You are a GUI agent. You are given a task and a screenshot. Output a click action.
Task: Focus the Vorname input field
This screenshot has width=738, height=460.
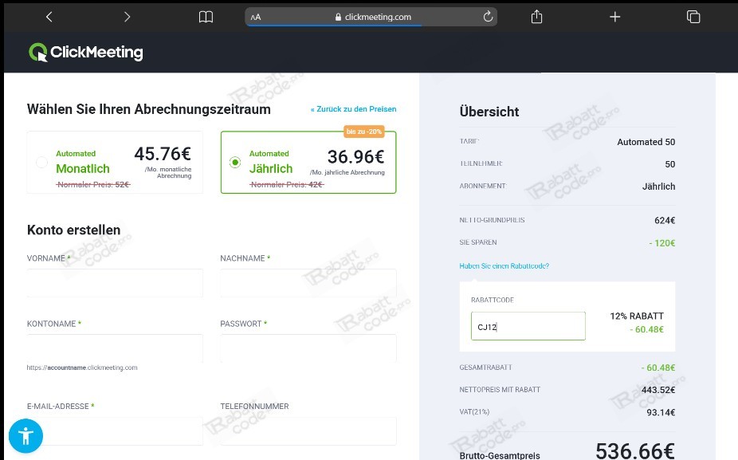(x=115, y=283)
